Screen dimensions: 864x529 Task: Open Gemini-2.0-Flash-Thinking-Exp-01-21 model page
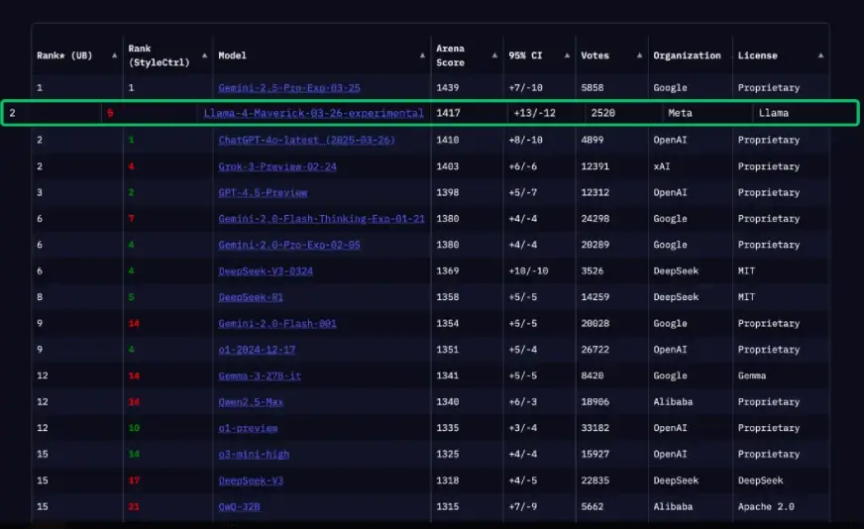321,219
